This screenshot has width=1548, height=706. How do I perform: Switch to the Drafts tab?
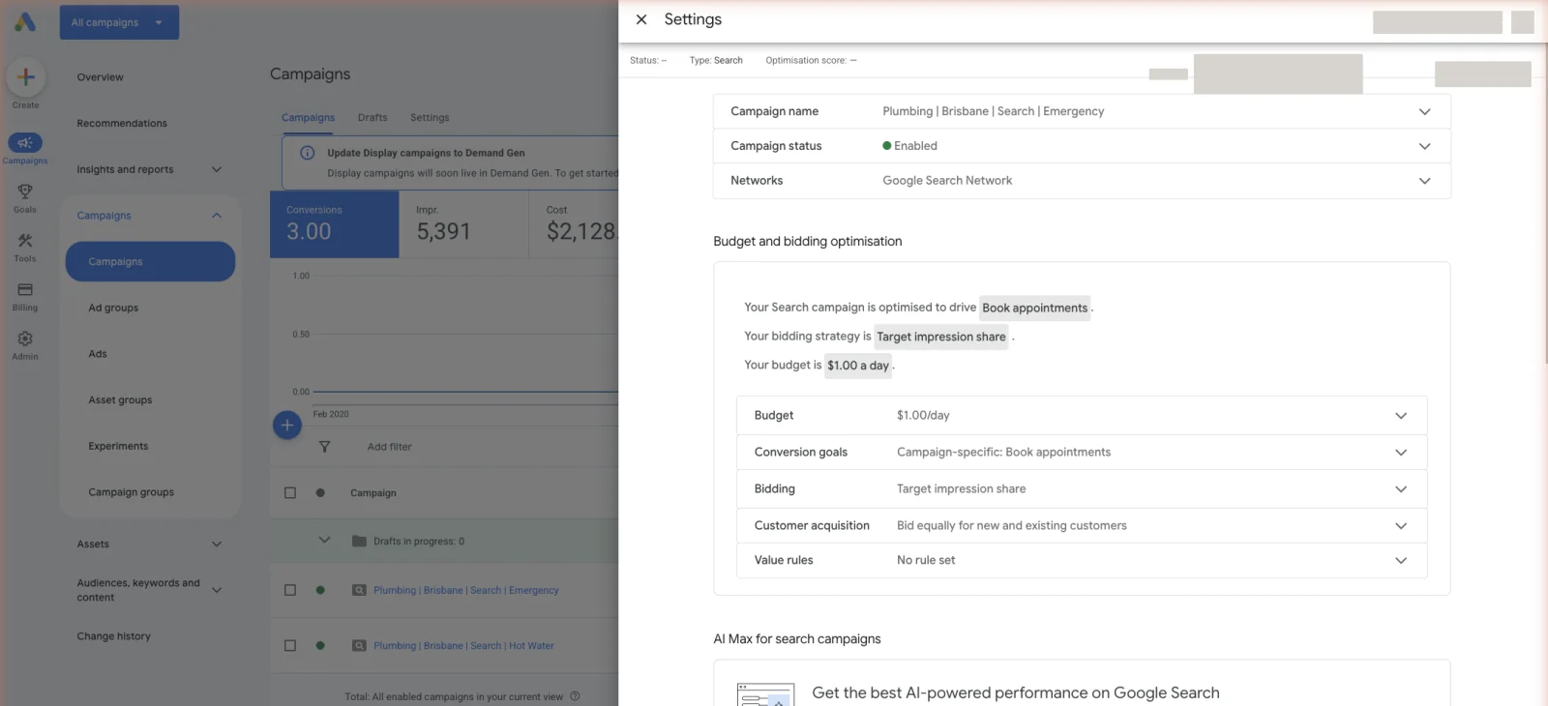click(372, 117)
